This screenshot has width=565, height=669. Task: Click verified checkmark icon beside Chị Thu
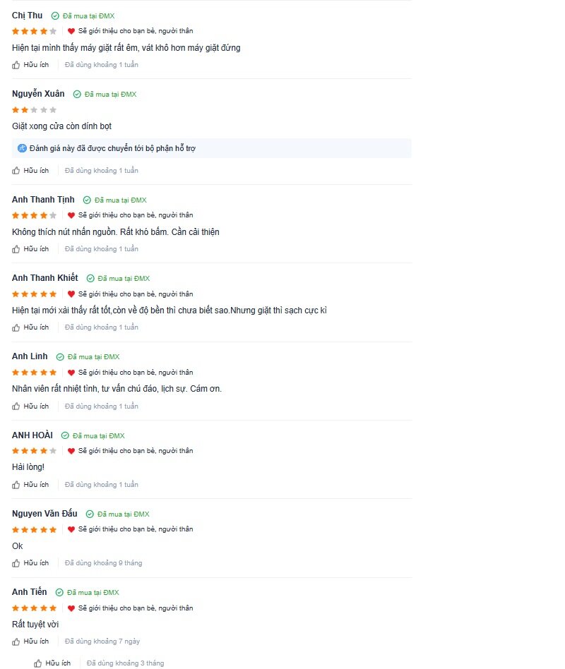(55, 16)
